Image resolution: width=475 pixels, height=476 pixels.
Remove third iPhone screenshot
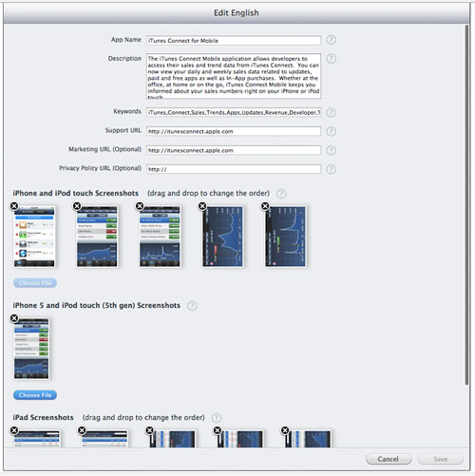coord(140,206)
